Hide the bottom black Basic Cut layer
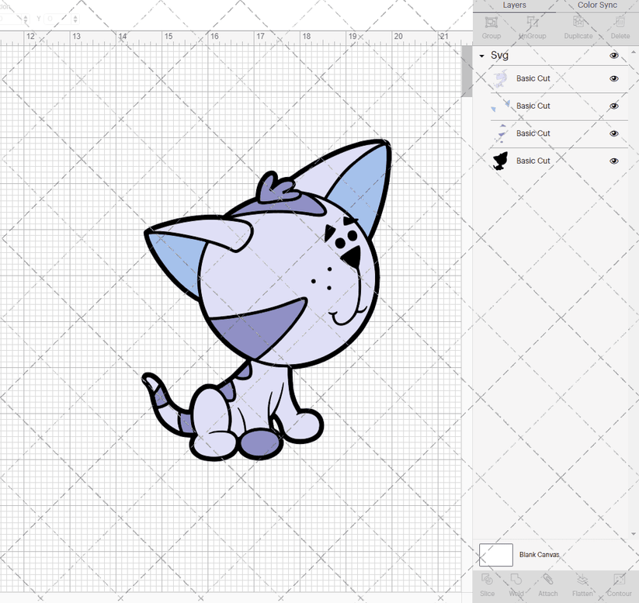This screenshot has width=639, height=603. (613, 161)
